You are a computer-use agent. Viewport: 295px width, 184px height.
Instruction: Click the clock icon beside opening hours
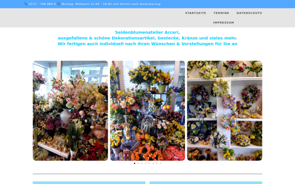tap(59, 4)
